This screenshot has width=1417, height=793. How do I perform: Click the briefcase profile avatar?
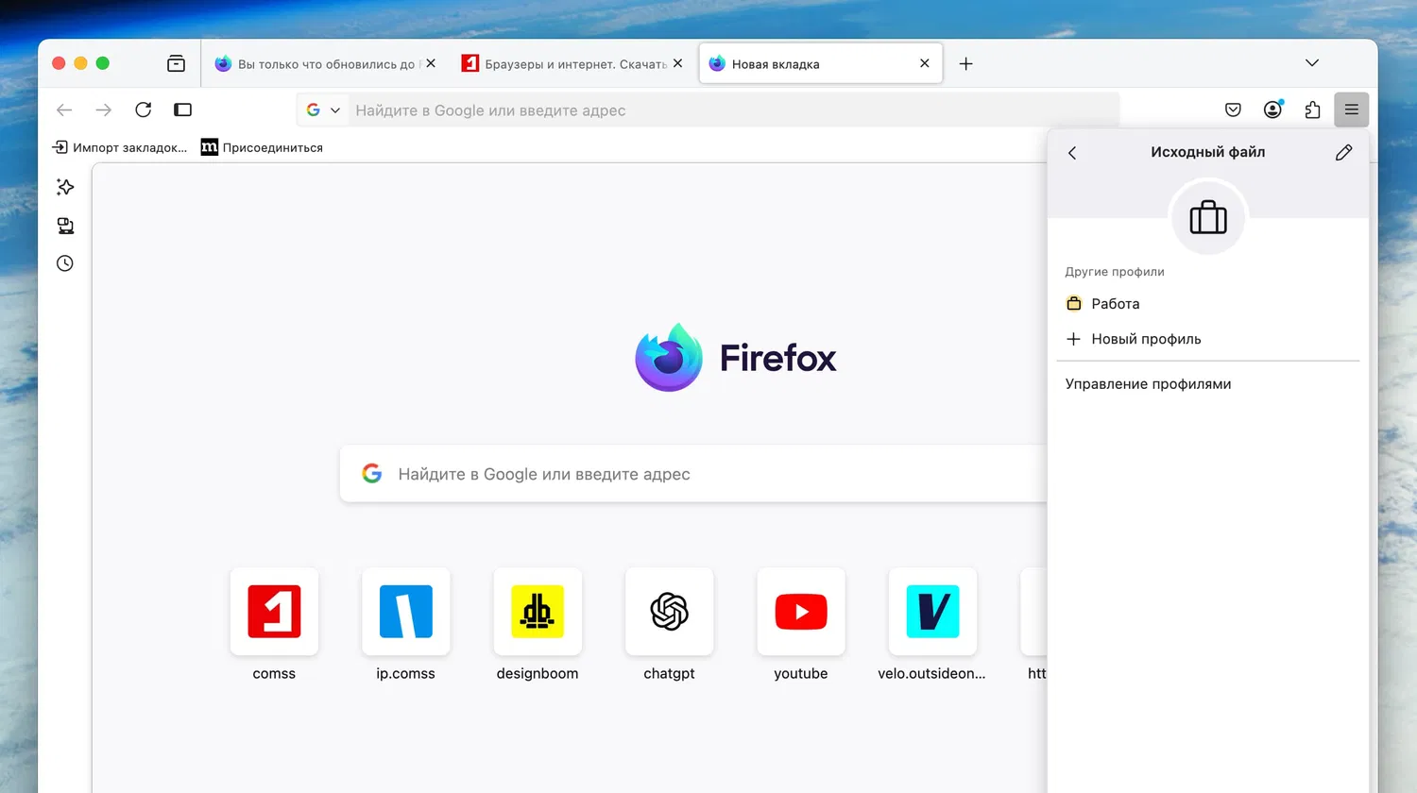tap(1208, 218)
